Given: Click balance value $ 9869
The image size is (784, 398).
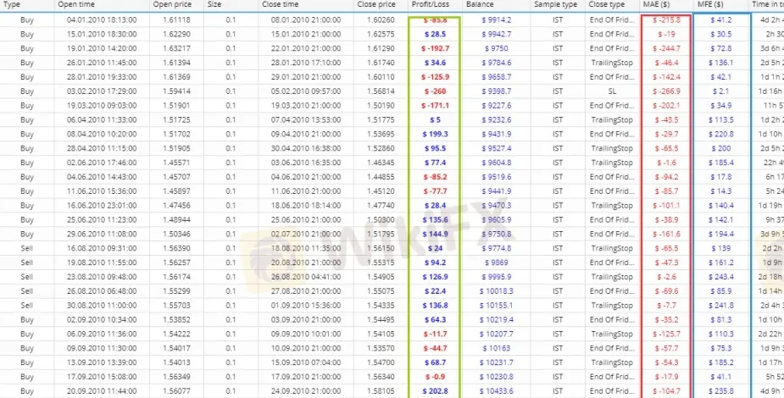Looking at the screenshot, I should coord(497,263).
